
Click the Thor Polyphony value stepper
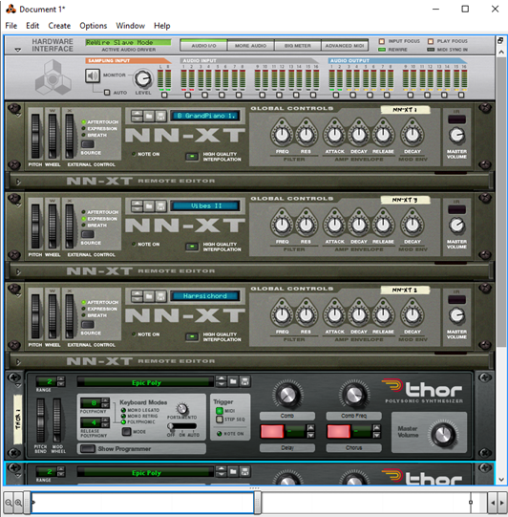[105, 402]
